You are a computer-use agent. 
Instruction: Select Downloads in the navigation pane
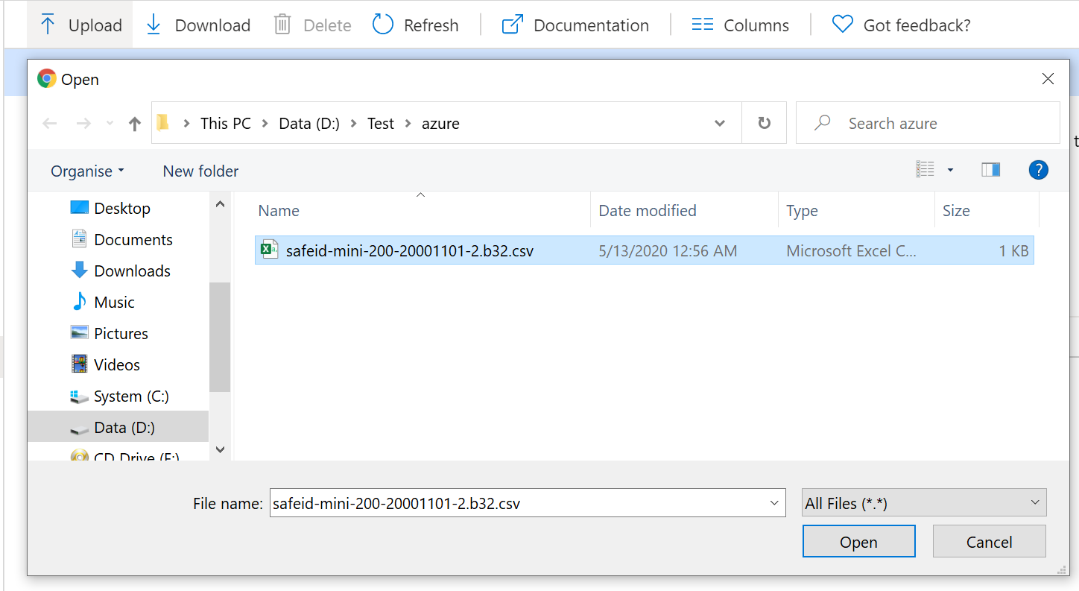pos(132,271)
